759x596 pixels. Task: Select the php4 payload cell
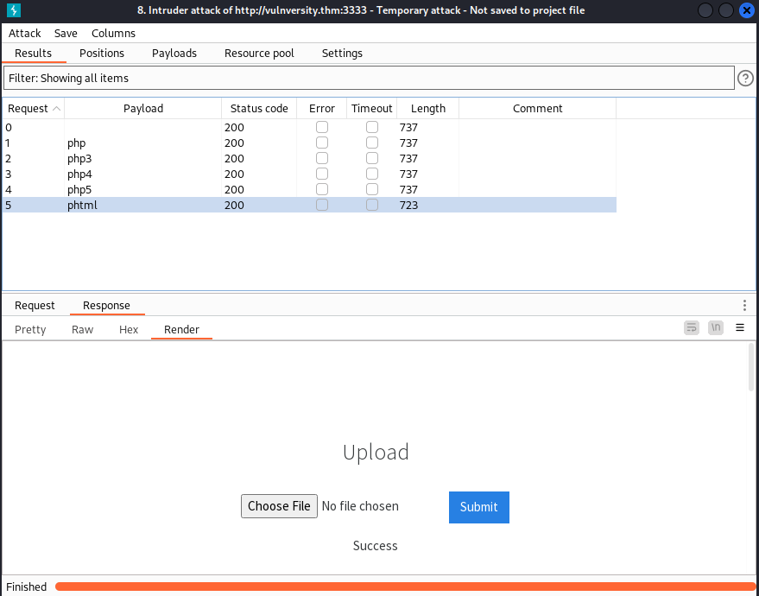point(143,174)
